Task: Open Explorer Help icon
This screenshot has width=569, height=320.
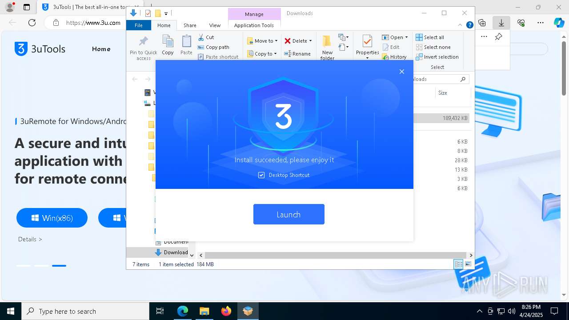Action: (469, 25)
